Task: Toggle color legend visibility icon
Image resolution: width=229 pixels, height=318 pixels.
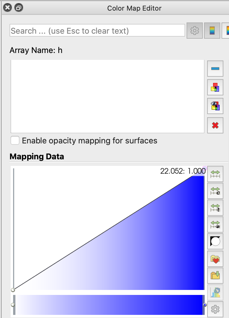Action: 212,31
